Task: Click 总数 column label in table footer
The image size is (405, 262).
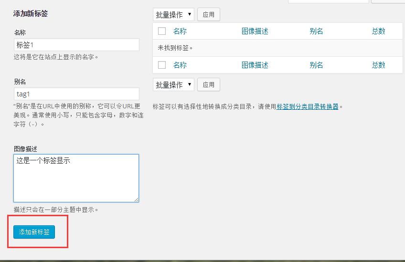Action: point(378,65)
